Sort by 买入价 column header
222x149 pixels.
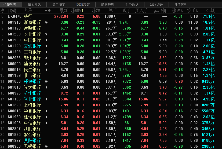[x=141, y=11]
